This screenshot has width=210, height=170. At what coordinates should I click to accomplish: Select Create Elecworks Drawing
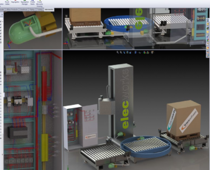pos(39,3)
